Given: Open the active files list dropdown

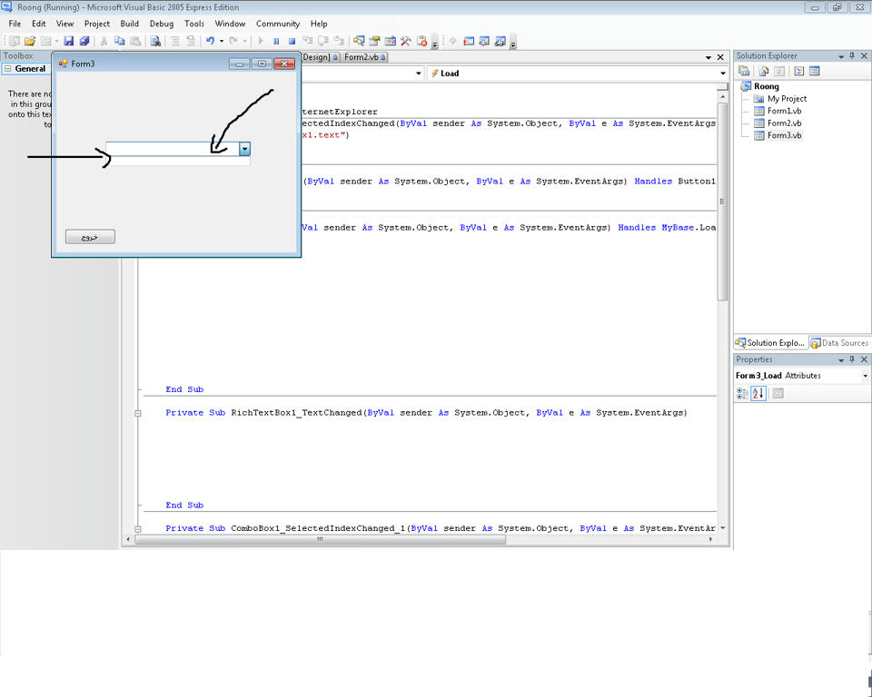Looking at the screenshot, I should coord(708,57).
